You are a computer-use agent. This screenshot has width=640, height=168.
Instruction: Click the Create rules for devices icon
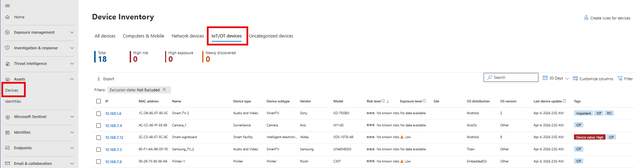click(x=586, y=18)
